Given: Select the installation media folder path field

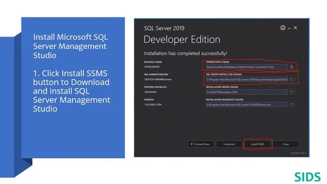Looking at the screenshot, I should click(247, 92).
